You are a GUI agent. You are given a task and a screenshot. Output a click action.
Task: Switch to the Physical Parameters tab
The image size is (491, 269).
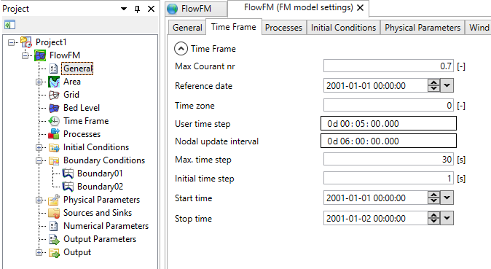tap(423, 28)
